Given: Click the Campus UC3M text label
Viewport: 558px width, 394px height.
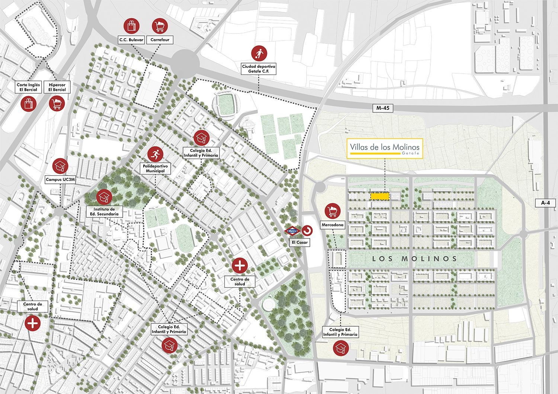Looking at the screenshot, I should (x=60, y=180).
